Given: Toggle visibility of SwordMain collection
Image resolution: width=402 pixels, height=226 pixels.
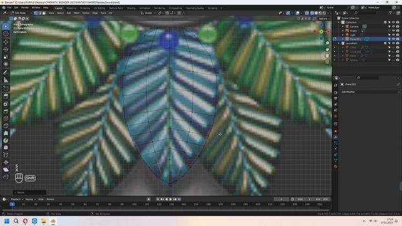Looking at the screenshot, I should pyautogui.click(x=394, y=43).
